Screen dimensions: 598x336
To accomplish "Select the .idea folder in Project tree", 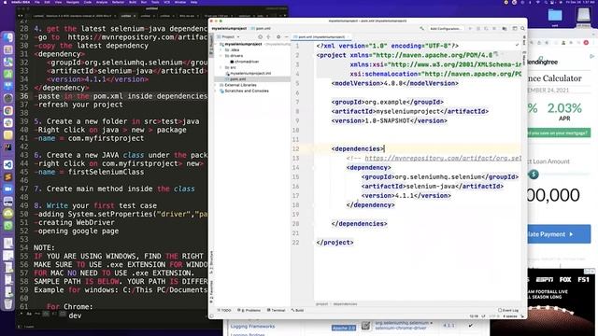I will (233, 49).
